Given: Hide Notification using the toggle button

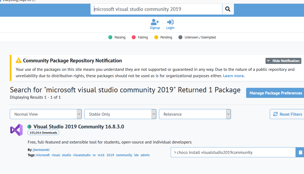Looking at the screenshot, I should (x=283, y=61).
